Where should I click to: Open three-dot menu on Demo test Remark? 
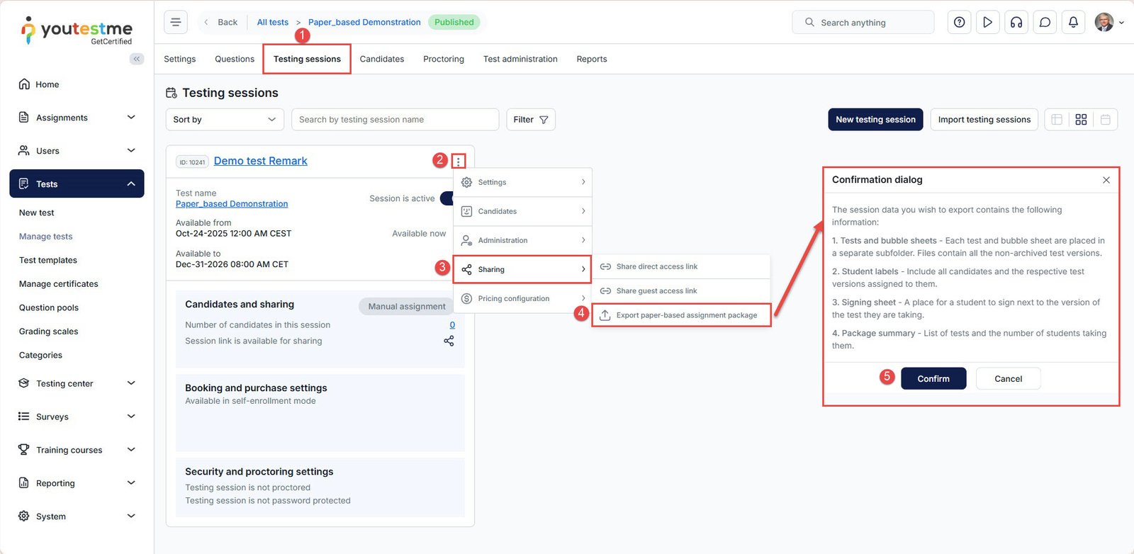tap(459, 162)
